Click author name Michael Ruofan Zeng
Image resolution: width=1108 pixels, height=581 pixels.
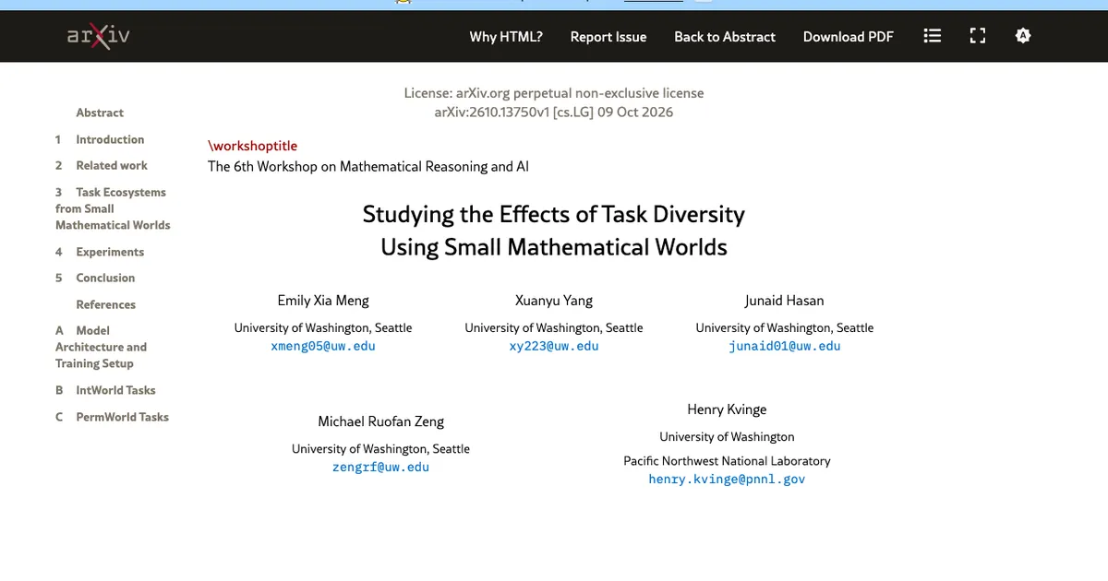point(381,421)
